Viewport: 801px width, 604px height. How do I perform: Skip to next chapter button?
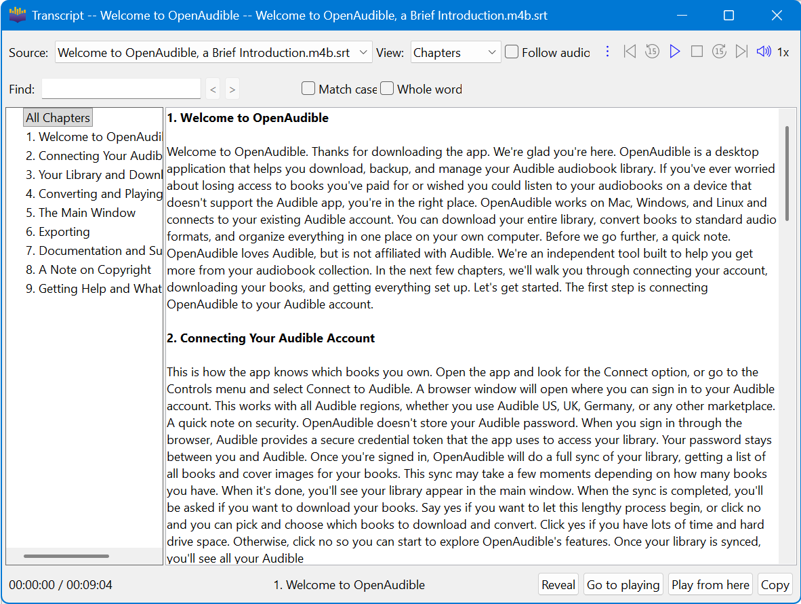[741, 52]
